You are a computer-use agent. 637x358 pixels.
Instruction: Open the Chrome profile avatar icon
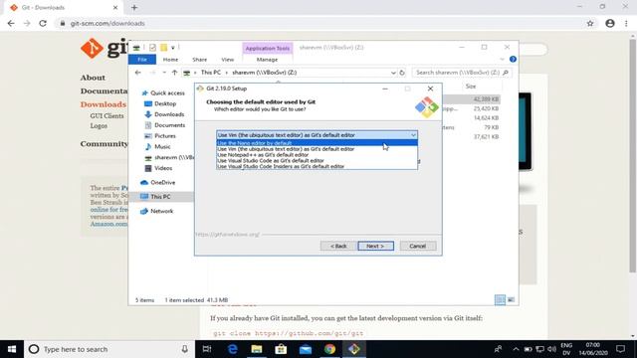click(610, 24)
